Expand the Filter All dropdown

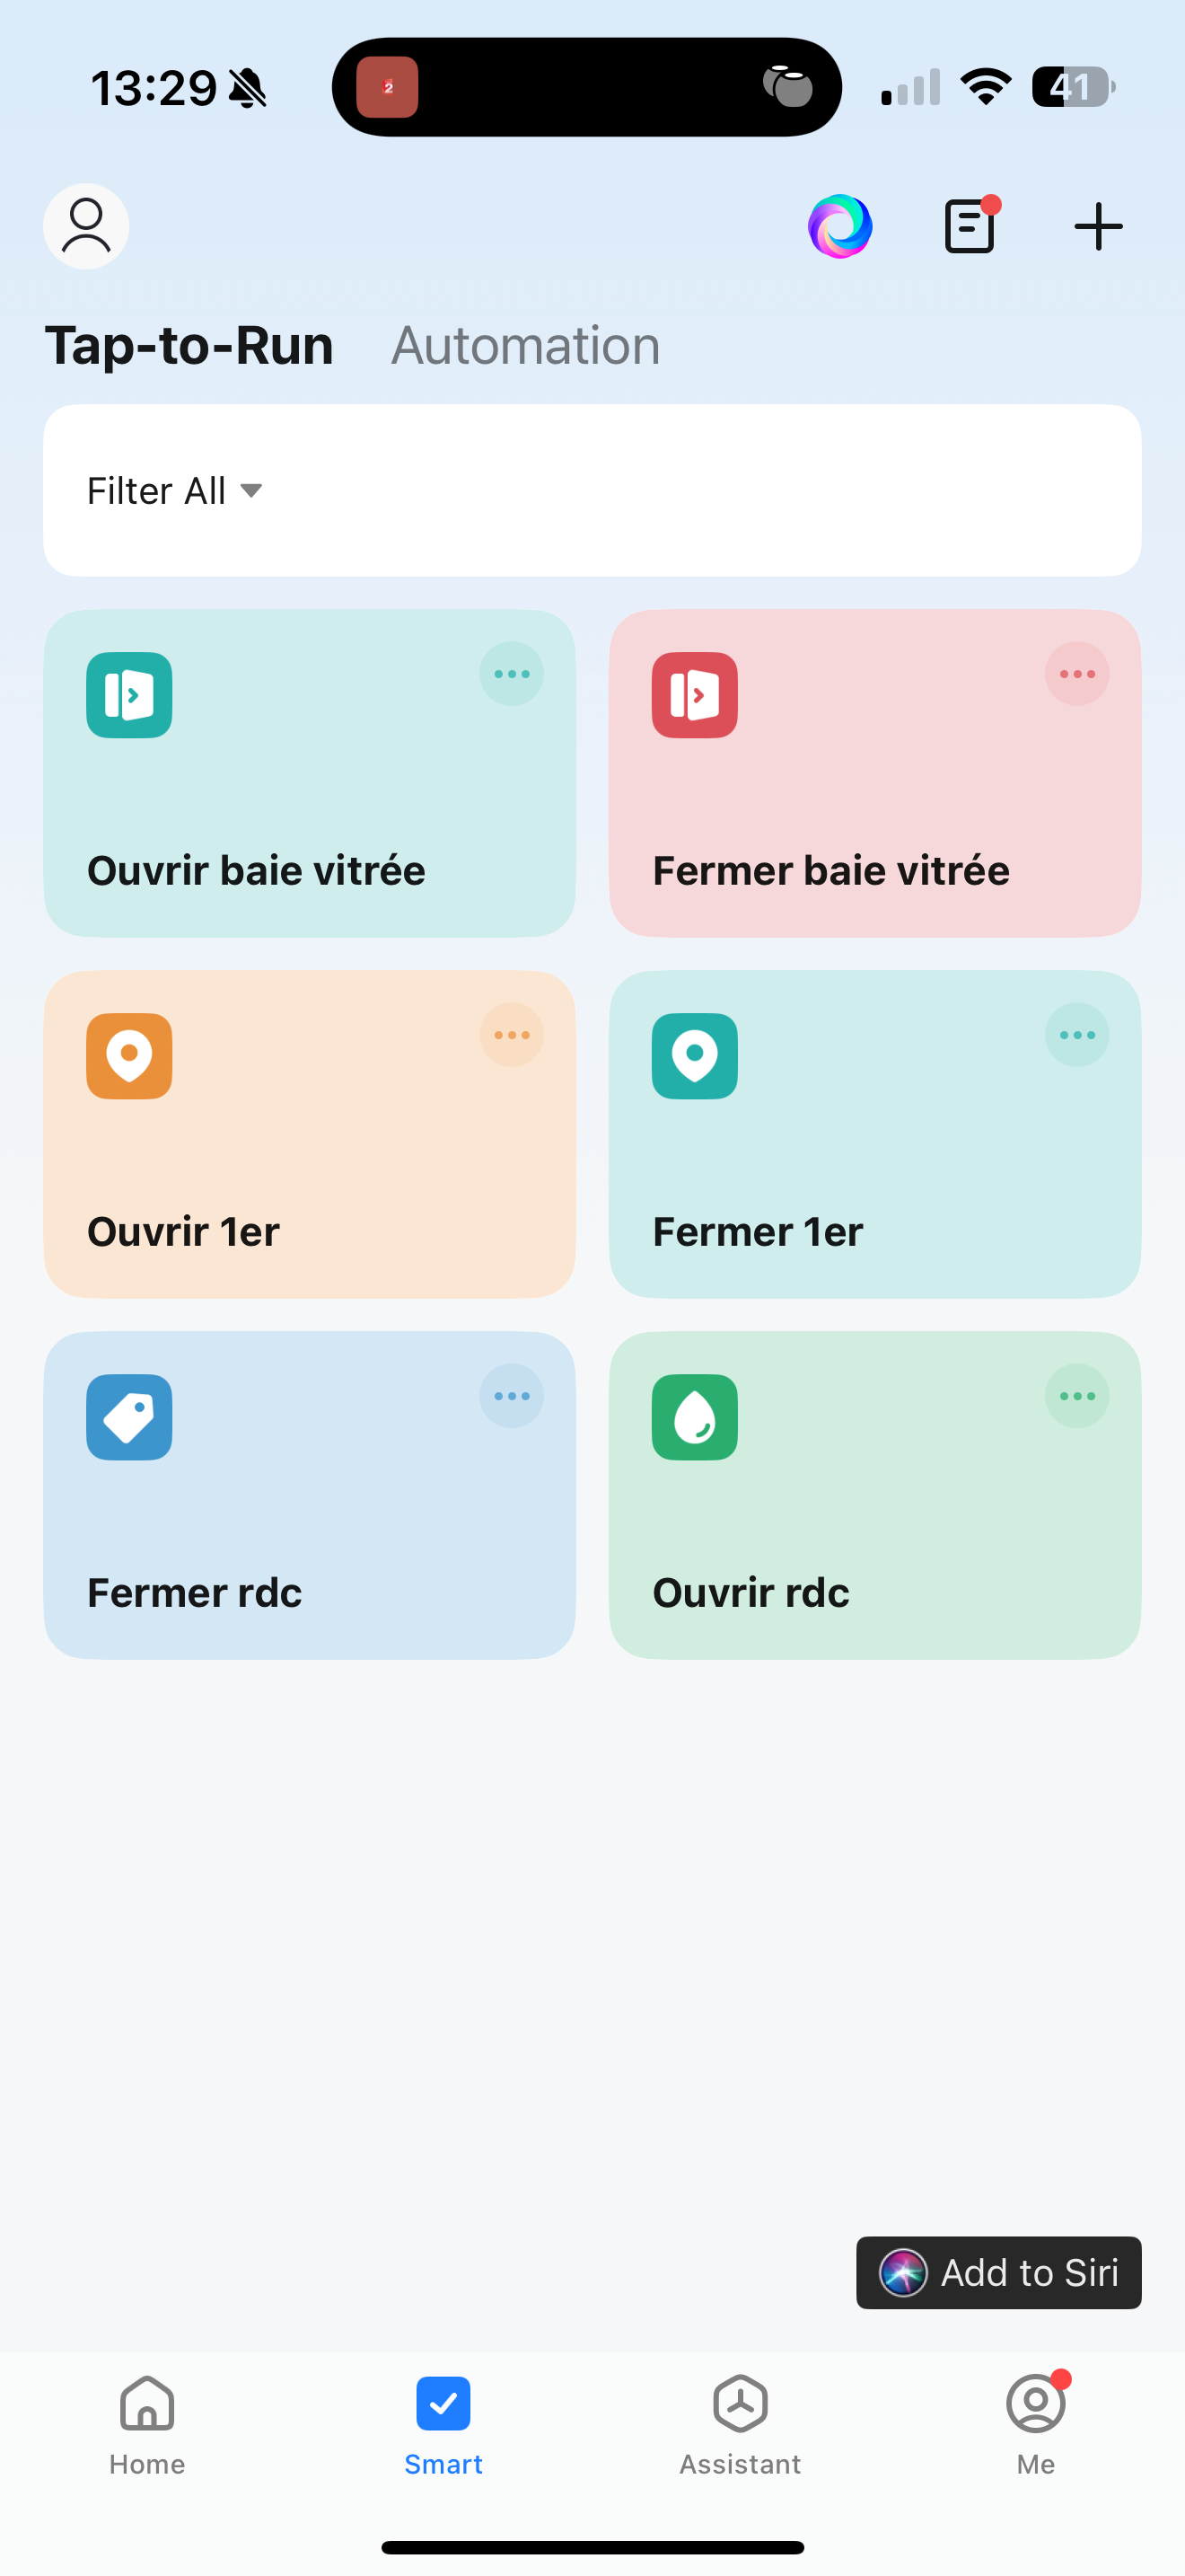tap(175, 491)
